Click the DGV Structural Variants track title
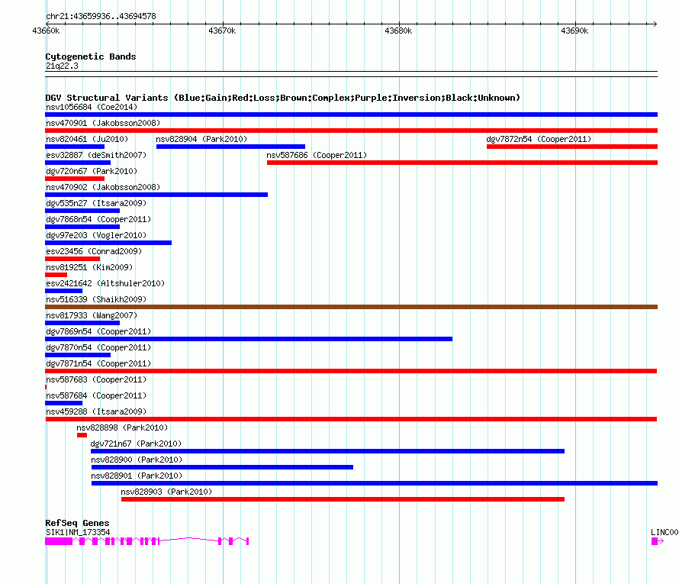Screen dimensions: 679x584 tap(282, 98)
